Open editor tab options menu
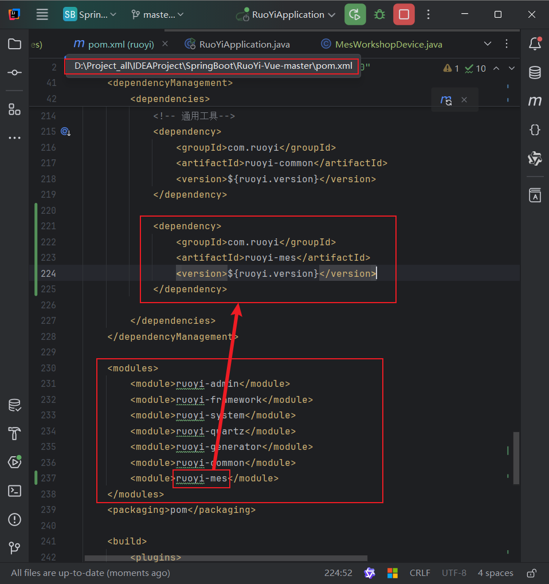 [507, 44]
